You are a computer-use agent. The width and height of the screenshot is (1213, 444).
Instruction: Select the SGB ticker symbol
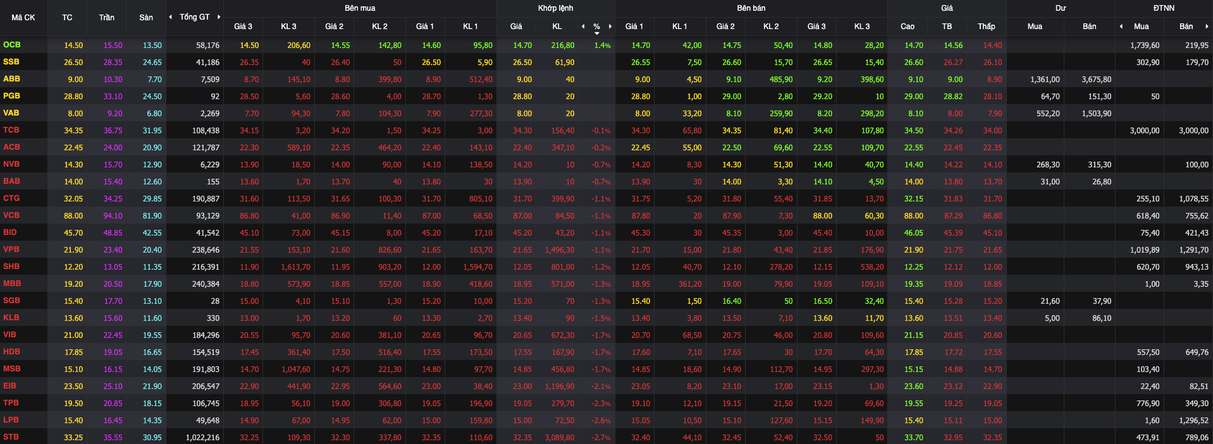click(11, 301)
